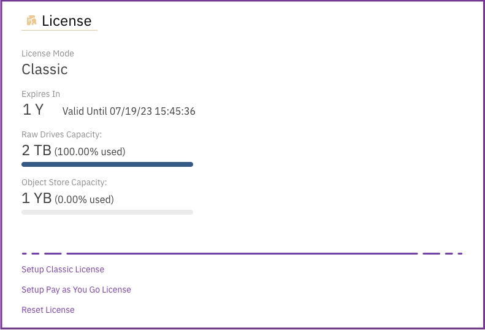This screenshot has height=330, width=485.
Task: Click the Object Store Capacity label
Action: tap(64, 182)
